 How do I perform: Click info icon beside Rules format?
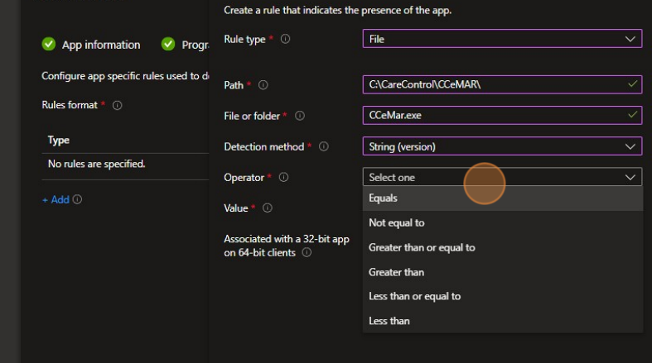tap(118, 106)
